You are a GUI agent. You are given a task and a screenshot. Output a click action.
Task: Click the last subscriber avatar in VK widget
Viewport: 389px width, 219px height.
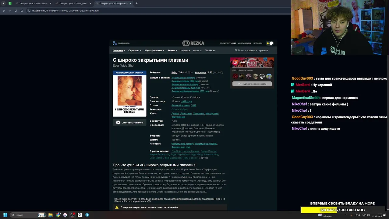pyautogui.click(x=269, y=76)
